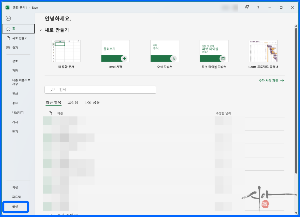Open the Excel 시작 tour template
The width and height of the screenshot is (300, 217).
pos(115,54)
